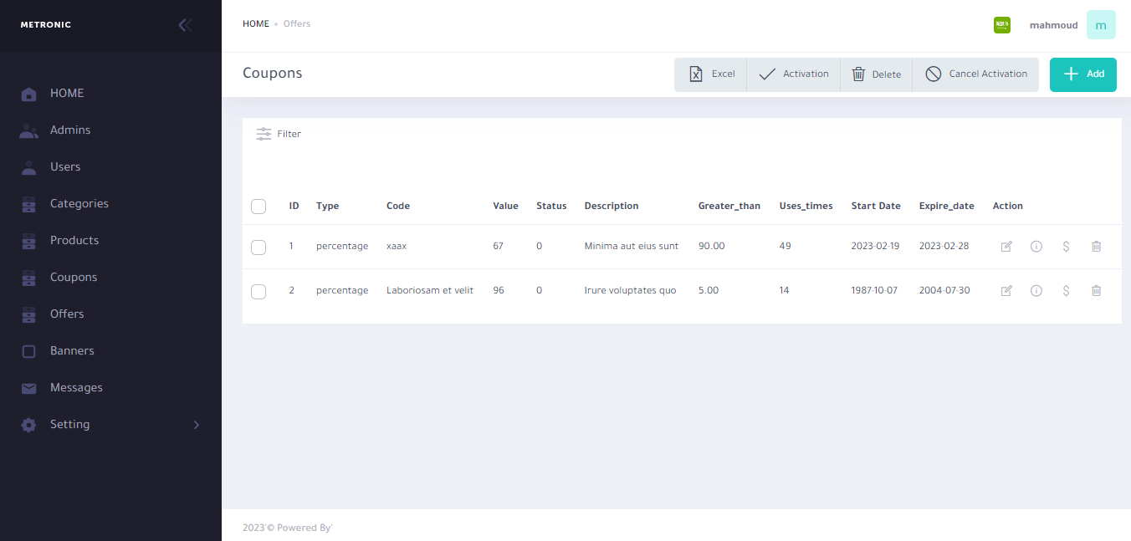Delete Laboriosam et velit coupon via trash
The width and height of the screenshot is (1131, 541).
[1096, 291]
